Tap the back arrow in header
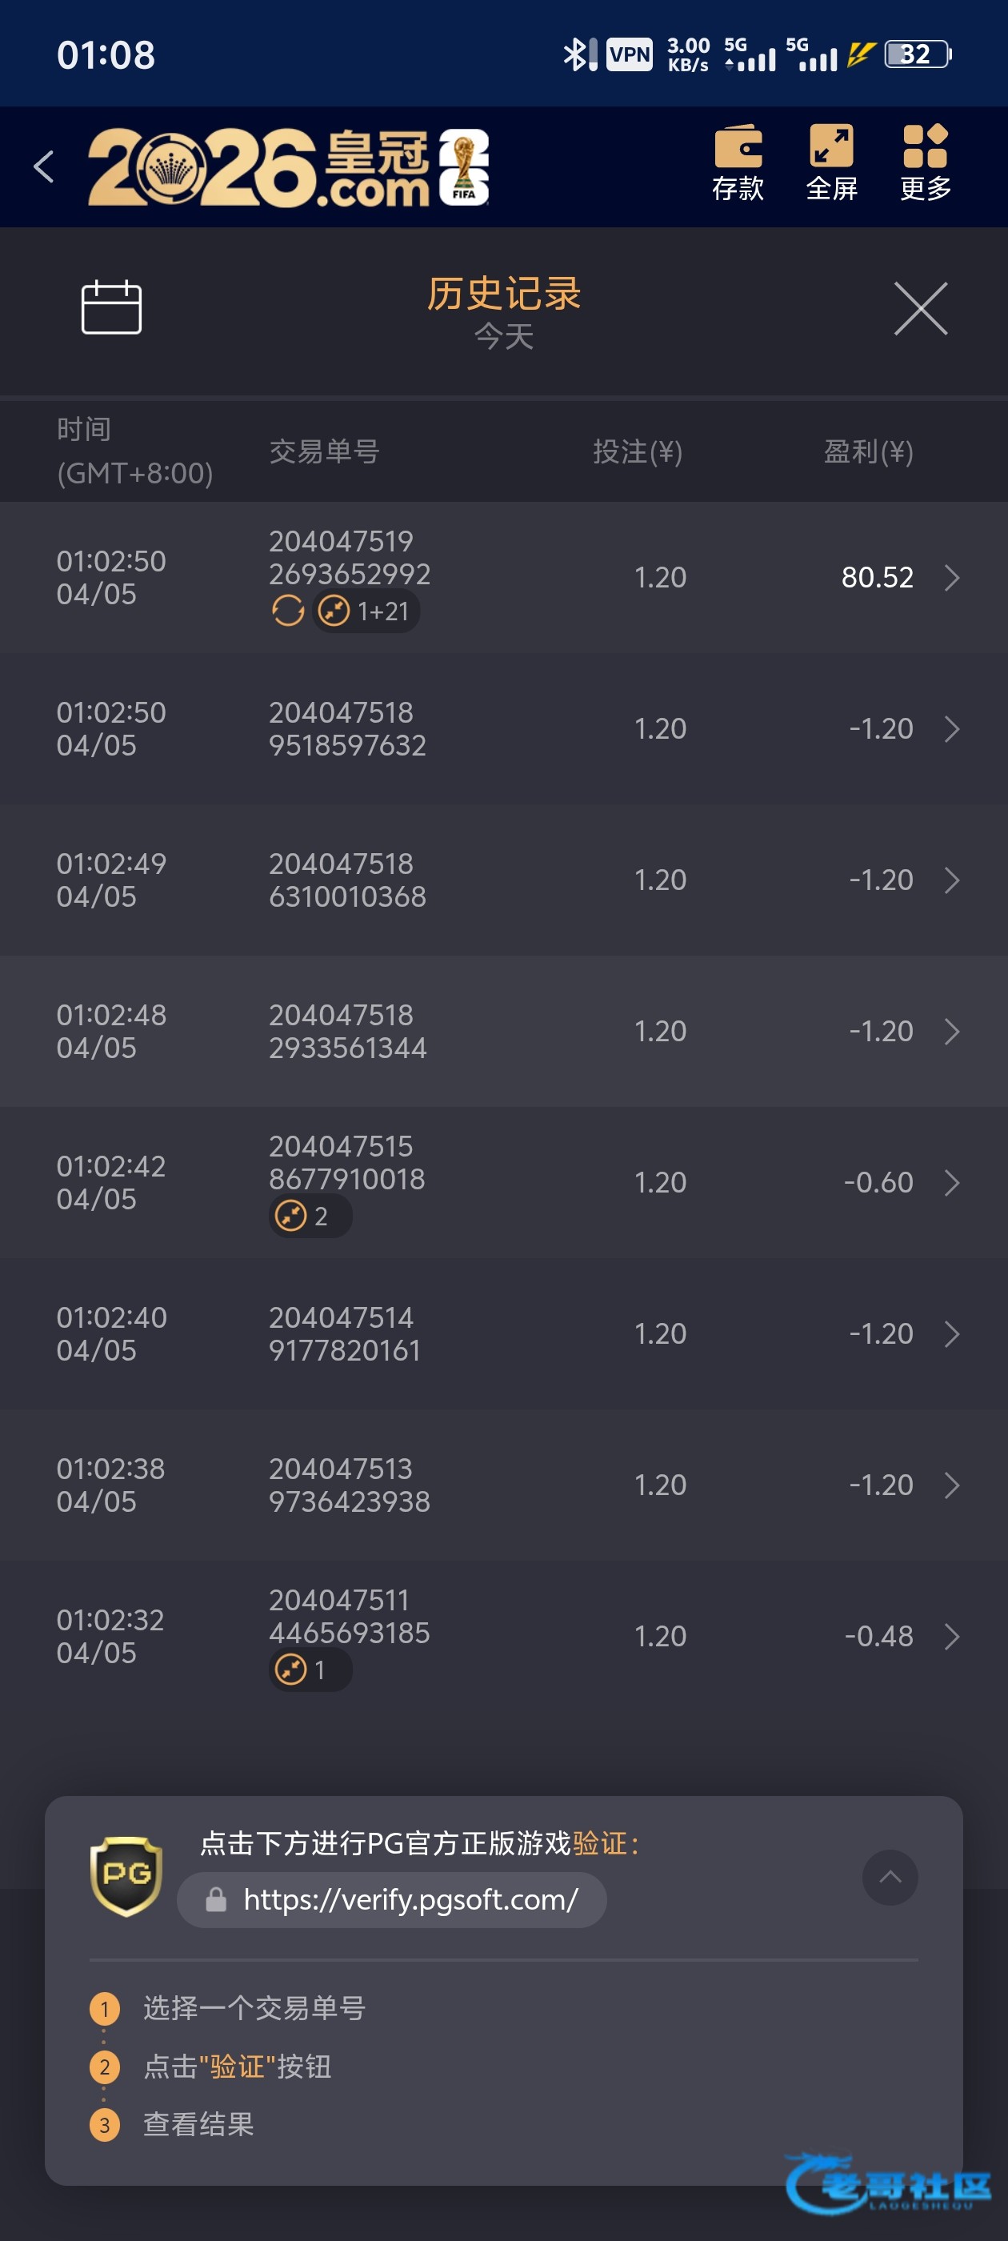The width and height of the screenshot is (1008, 2241). [43, 166]
